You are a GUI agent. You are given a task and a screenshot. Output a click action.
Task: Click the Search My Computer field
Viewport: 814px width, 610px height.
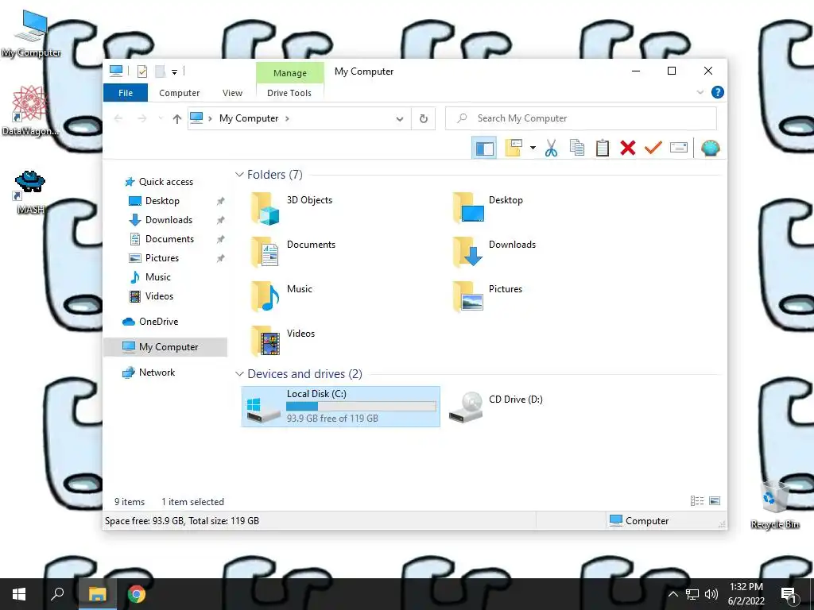click(x=581, y=118)
